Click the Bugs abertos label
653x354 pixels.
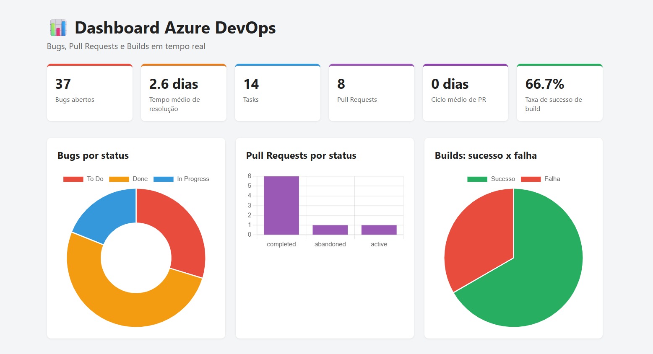click(75, 100)
